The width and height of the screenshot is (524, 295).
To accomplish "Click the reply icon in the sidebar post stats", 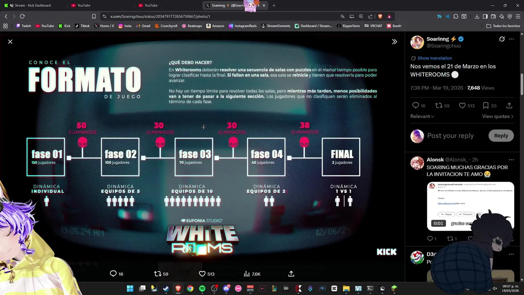I will (416, 105).
